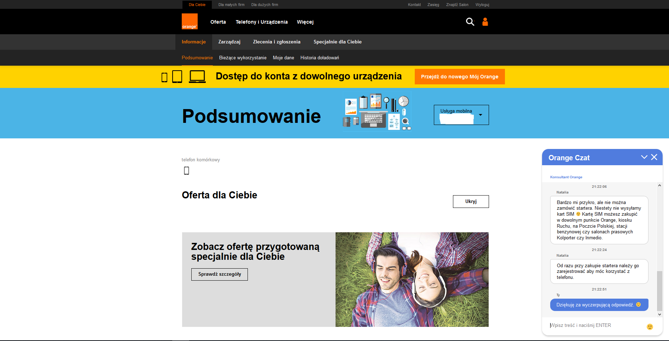Click the tablet icon in yellow banner
Viewport: 669px width, 341px height.
tap(177, 77)
